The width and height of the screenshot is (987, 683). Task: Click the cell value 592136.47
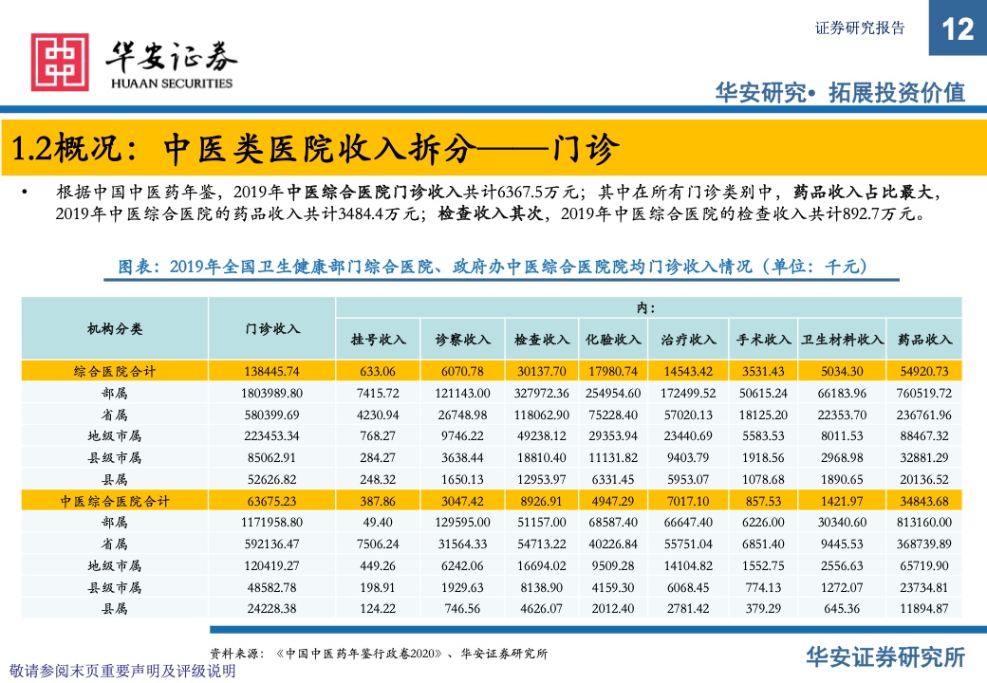point(272,544)
